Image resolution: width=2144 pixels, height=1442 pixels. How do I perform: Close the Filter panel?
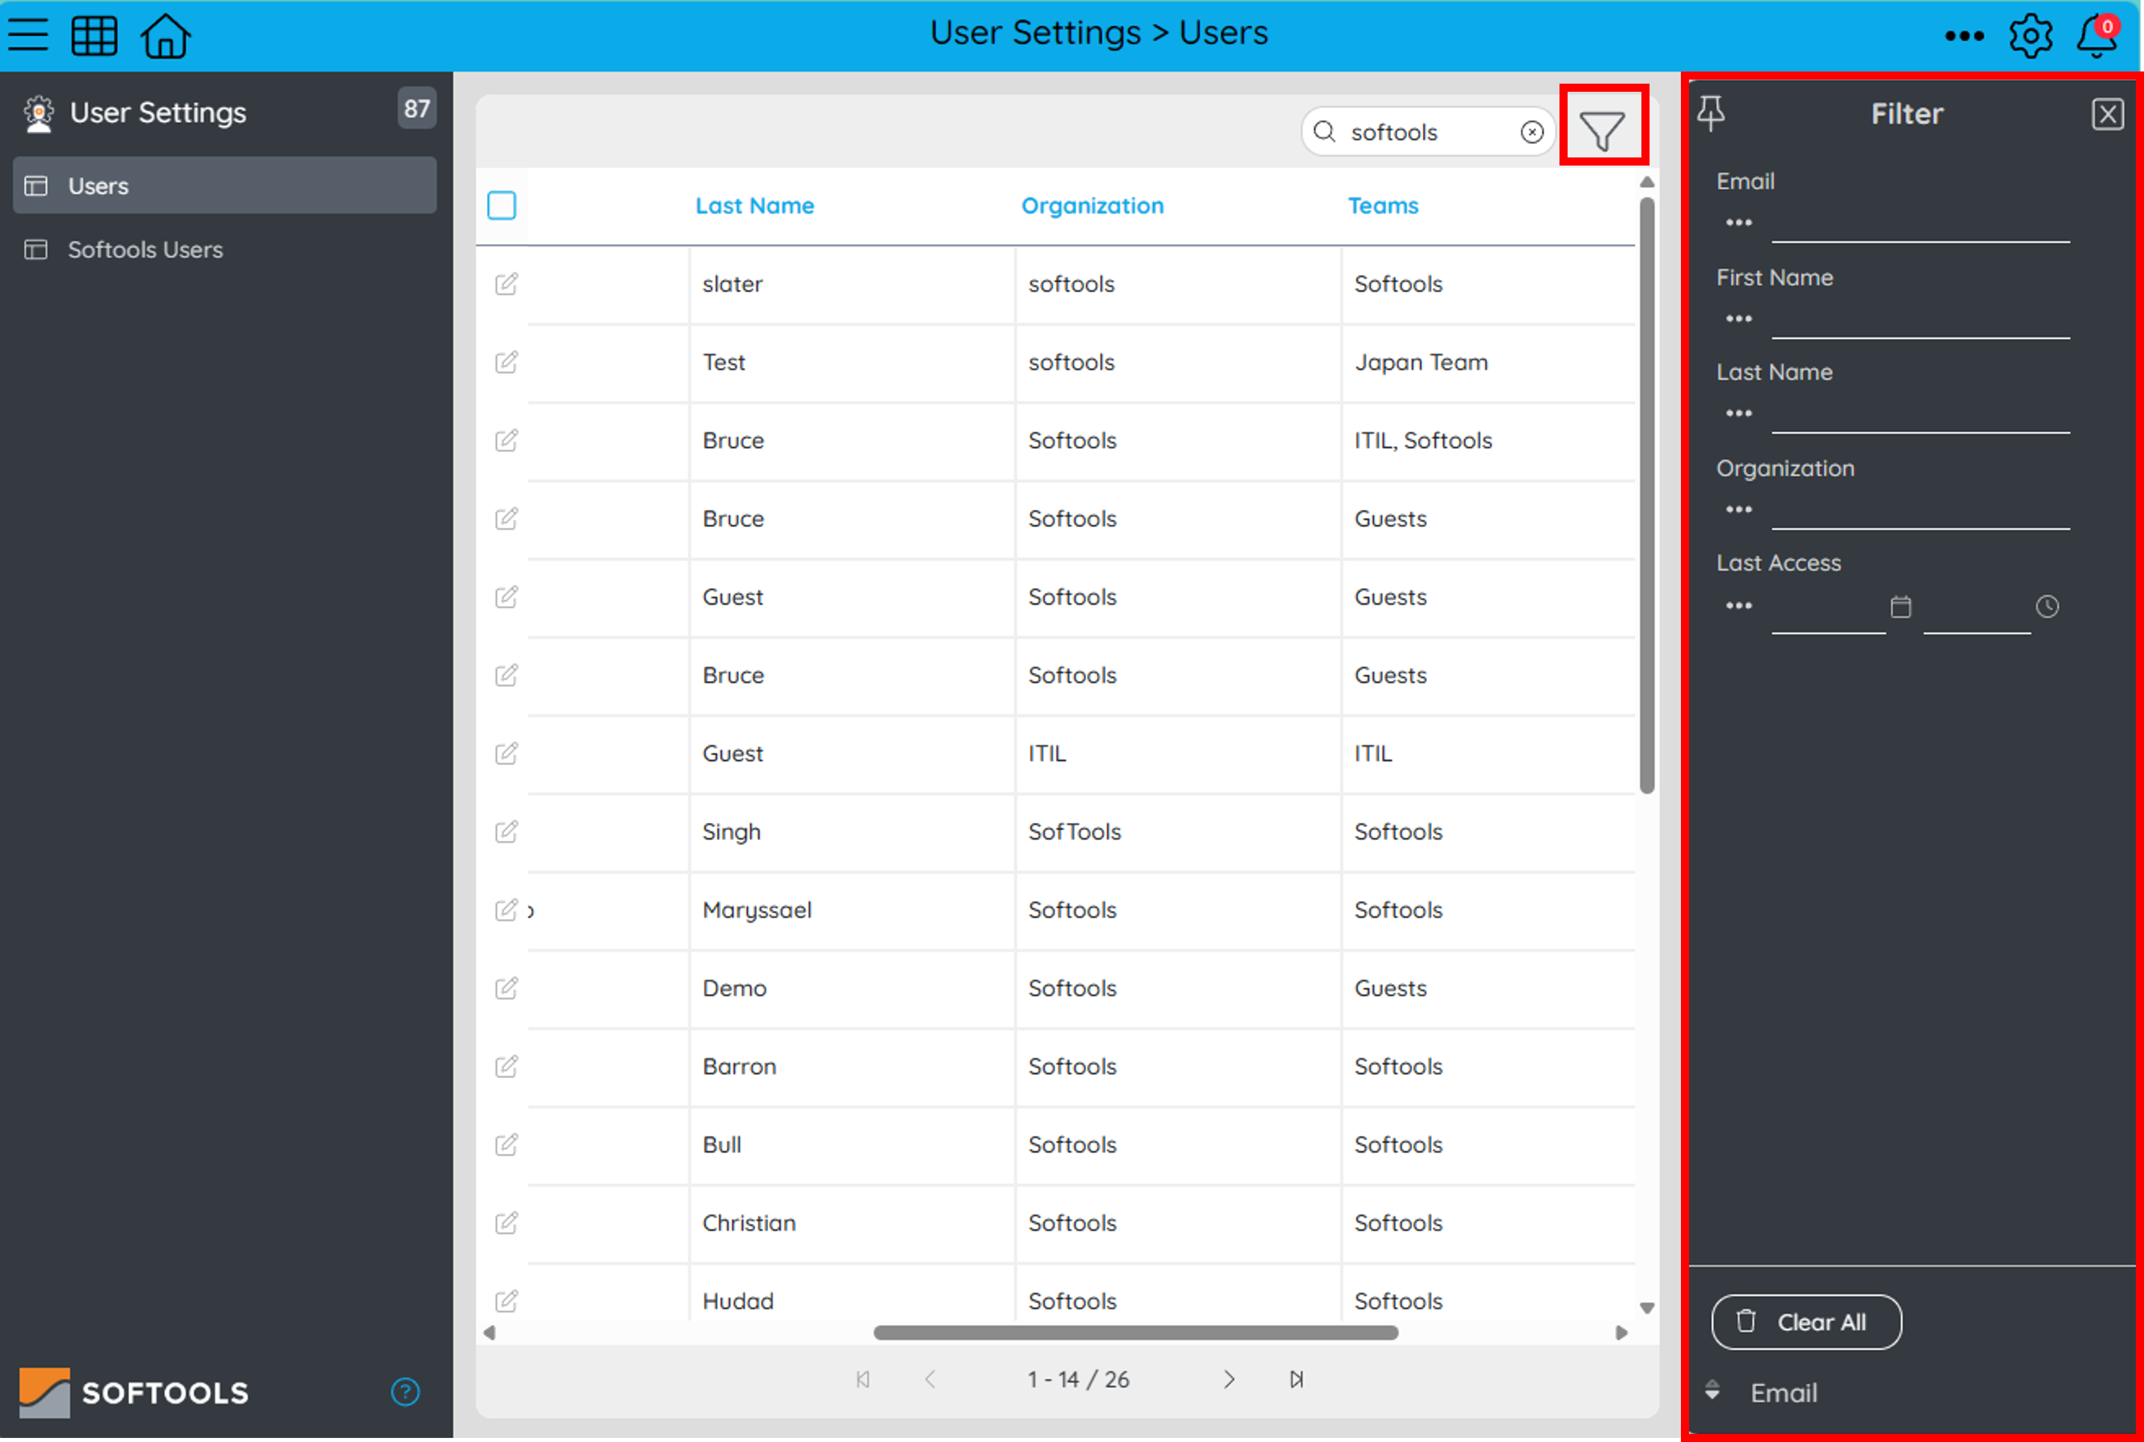2108,115
